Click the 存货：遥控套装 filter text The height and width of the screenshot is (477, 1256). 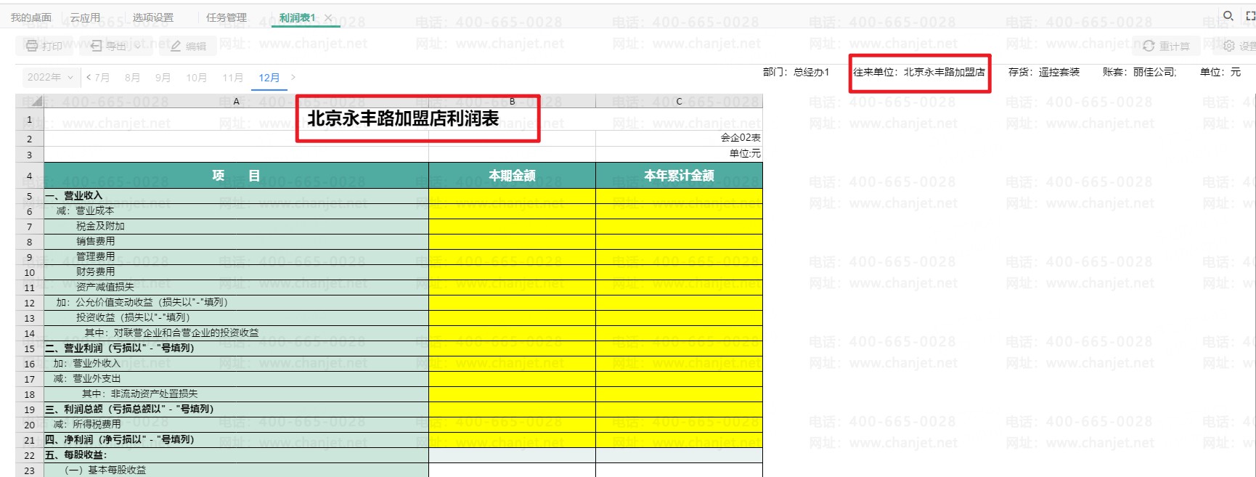(1044, 72)
